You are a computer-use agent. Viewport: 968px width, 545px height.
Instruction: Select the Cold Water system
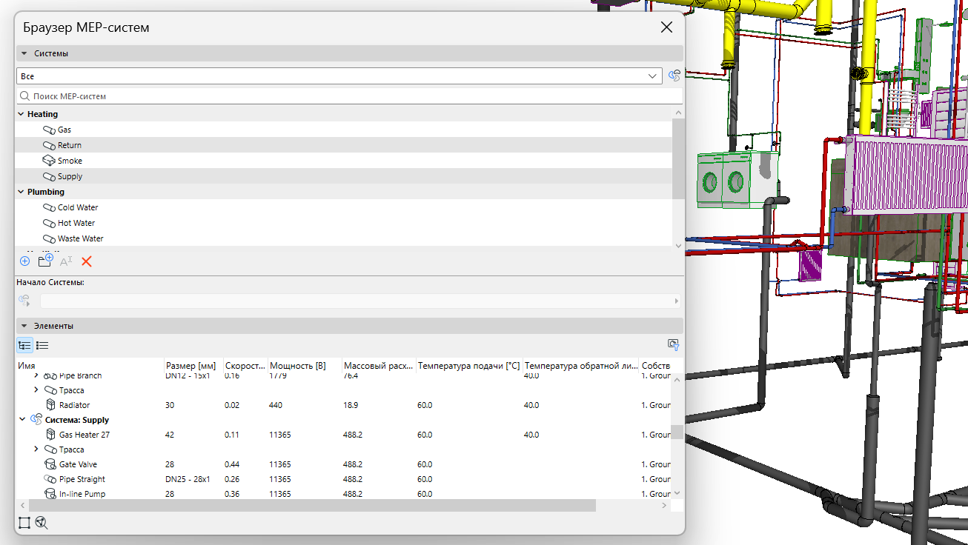(344, 207)
